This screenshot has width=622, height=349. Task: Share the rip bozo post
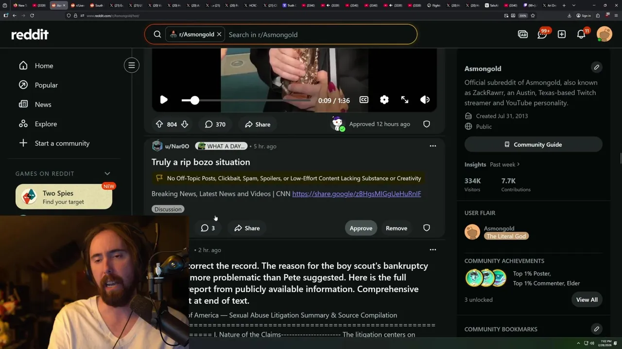click(247, 228)
